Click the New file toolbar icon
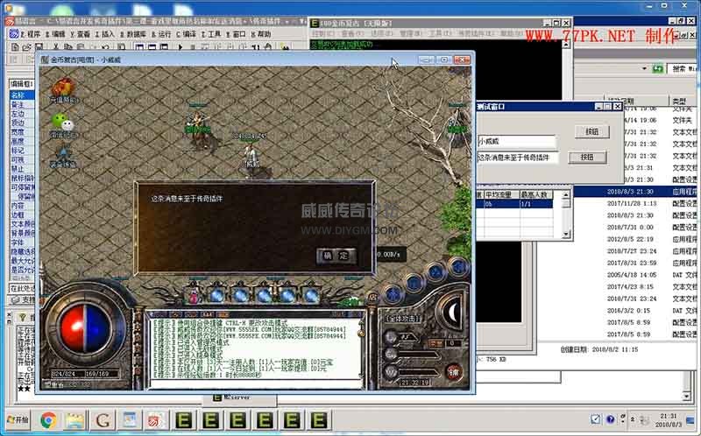Screen dimensions: 701x436 point(15,46)
